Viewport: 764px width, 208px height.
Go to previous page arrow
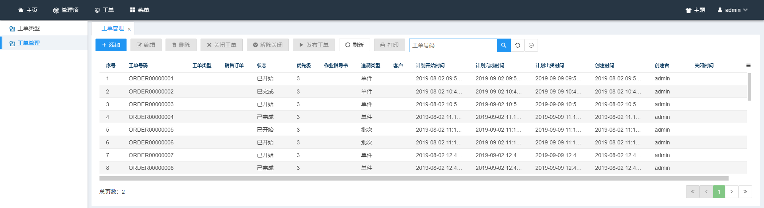click(x=706, y=192)
